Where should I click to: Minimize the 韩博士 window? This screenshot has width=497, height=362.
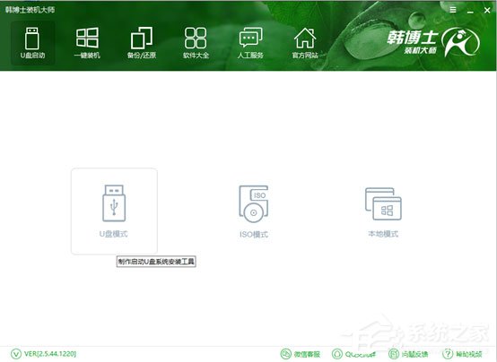pyautogui.click(x=470, y=11)
